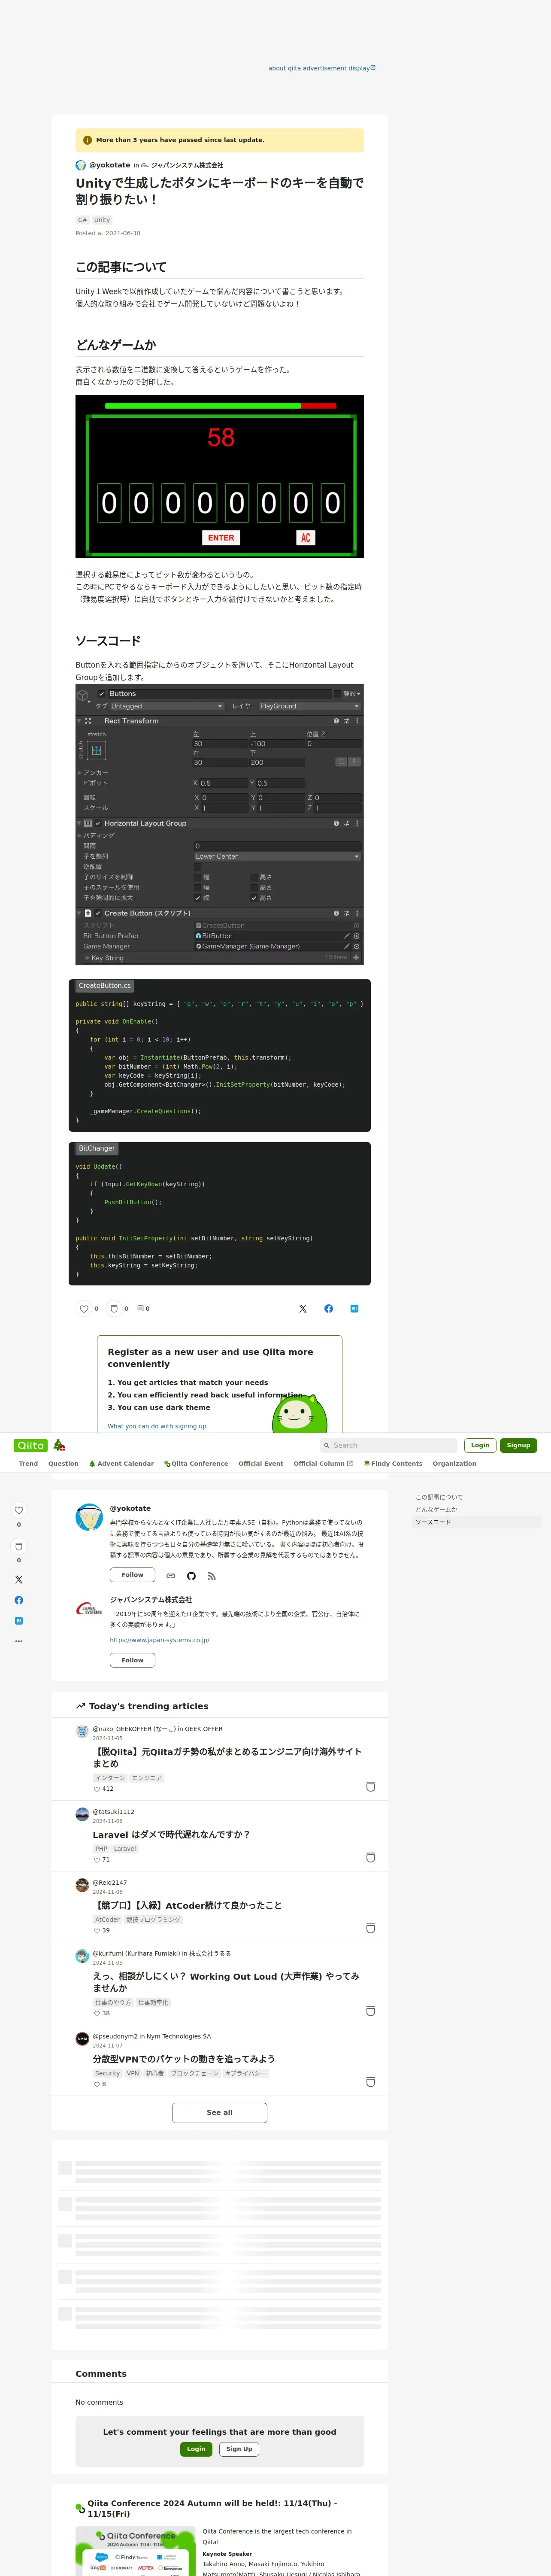Click the Christmas tree icon beside Qiita logo
Viewport: 551px width, 2576px height.
coord(59,1445)
